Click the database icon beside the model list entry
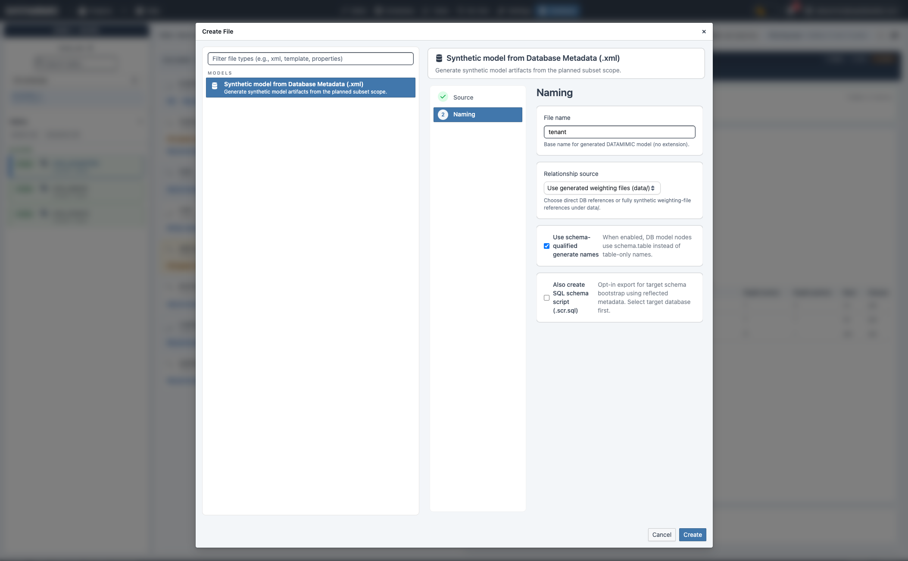Image resolution: width=908 pixels, height=561 pixels. coord(215,85)
